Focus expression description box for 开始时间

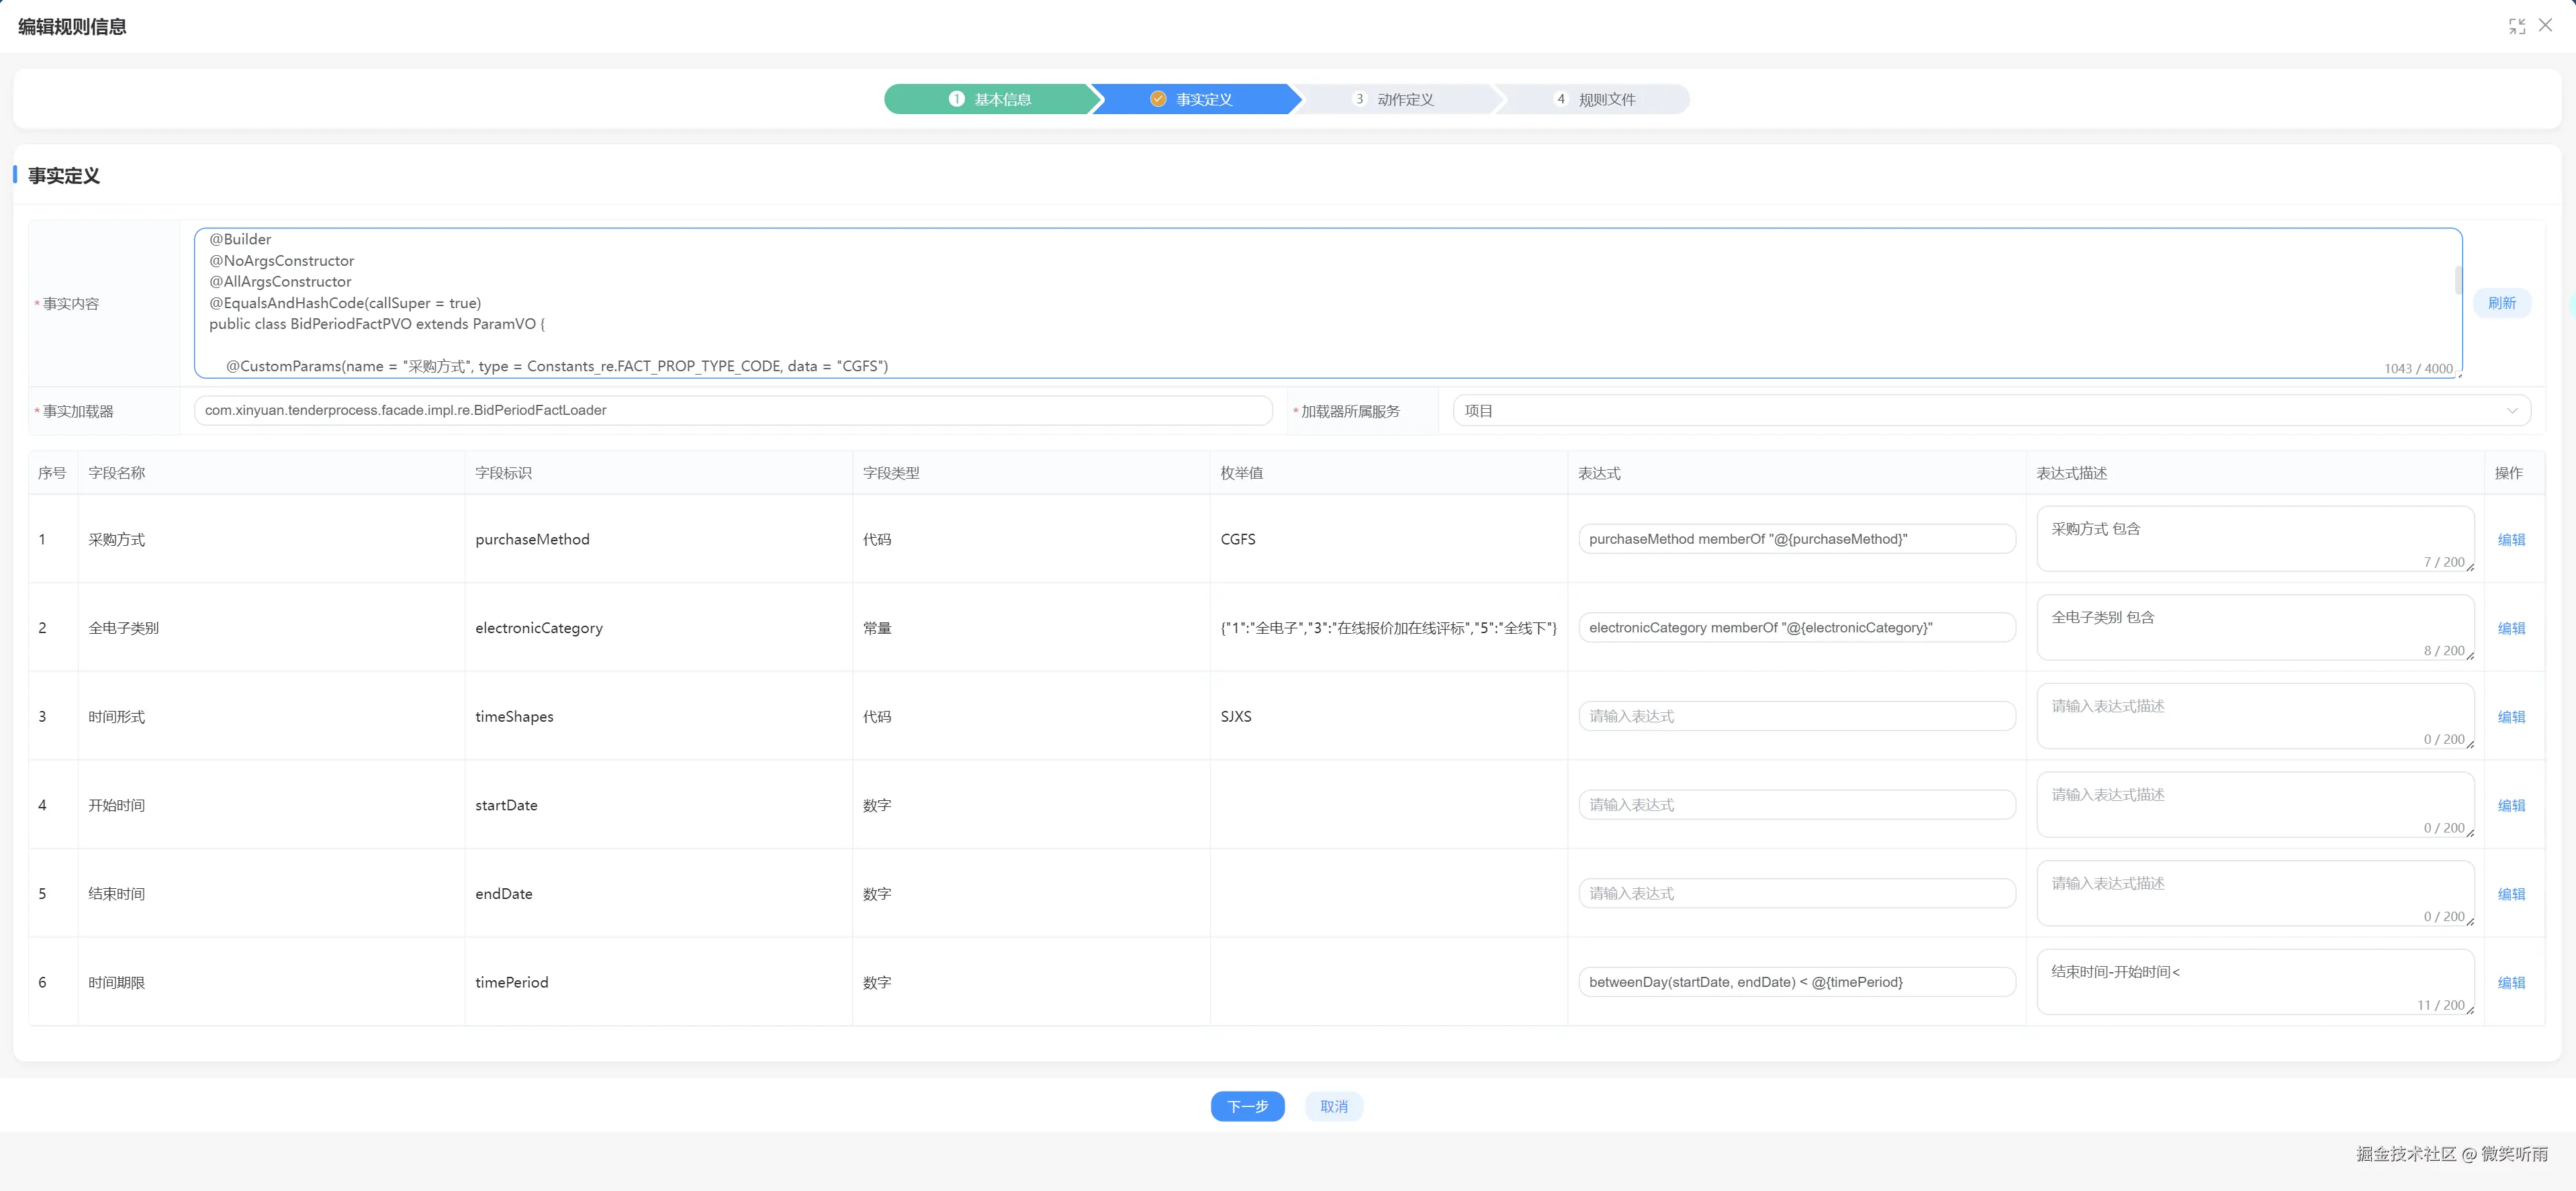click(2254, 804)
